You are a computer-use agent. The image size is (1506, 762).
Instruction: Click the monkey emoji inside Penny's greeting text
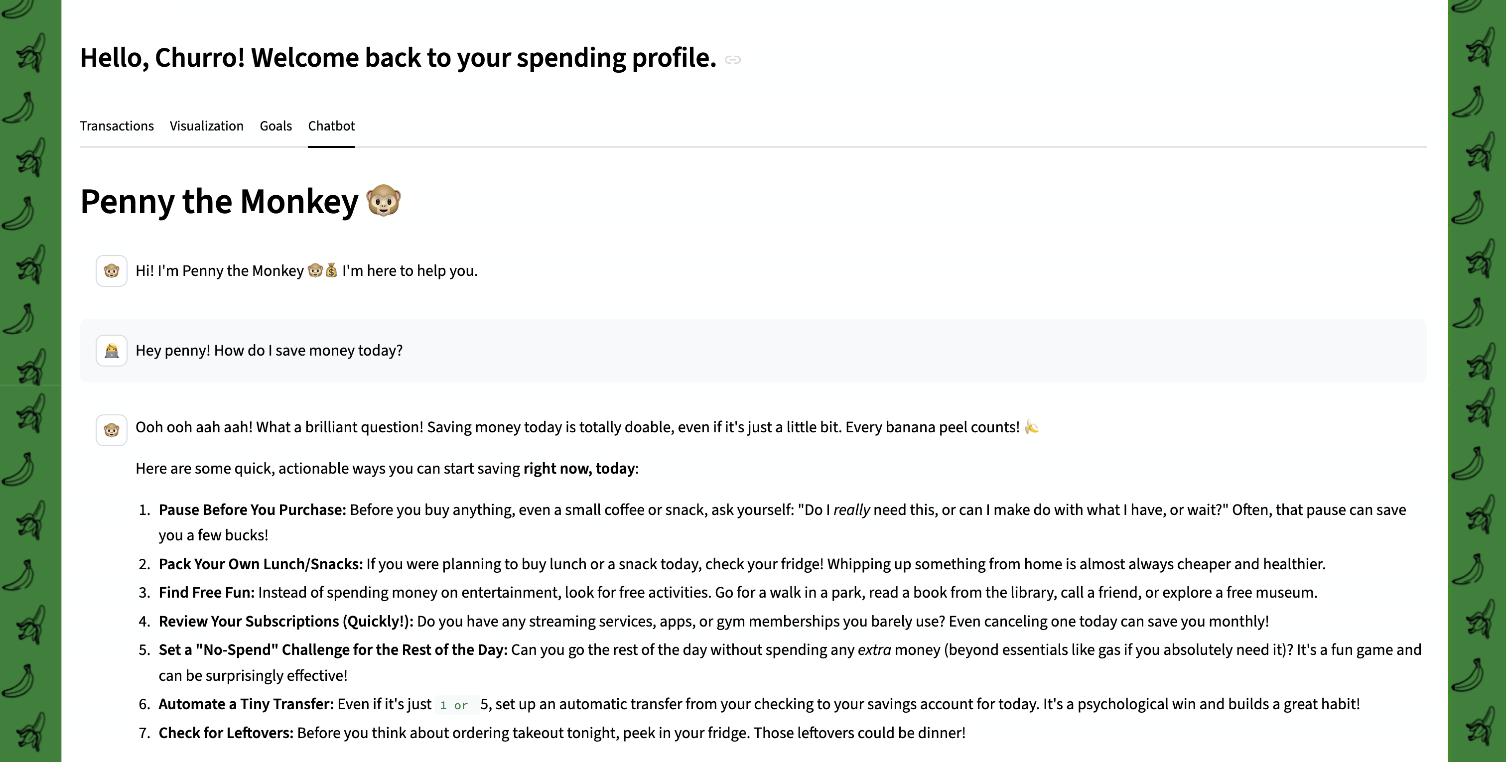[x=315, y=270]
